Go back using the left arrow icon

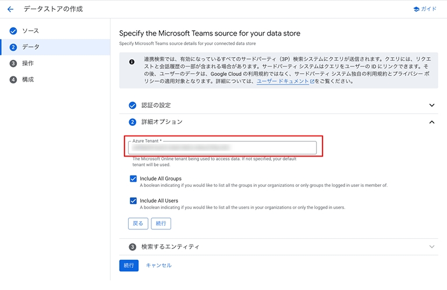tap(10, 9)
